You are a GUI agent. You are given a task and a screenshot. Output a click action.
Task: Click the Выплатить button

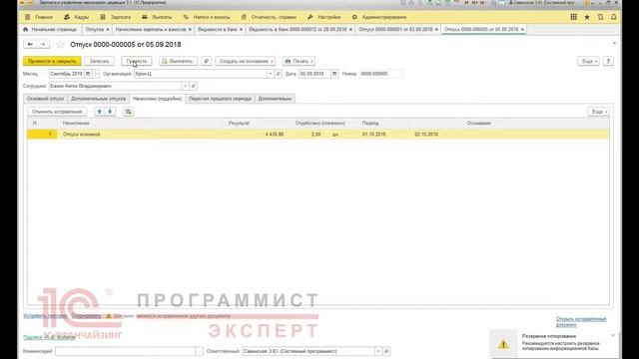[178, 61]
